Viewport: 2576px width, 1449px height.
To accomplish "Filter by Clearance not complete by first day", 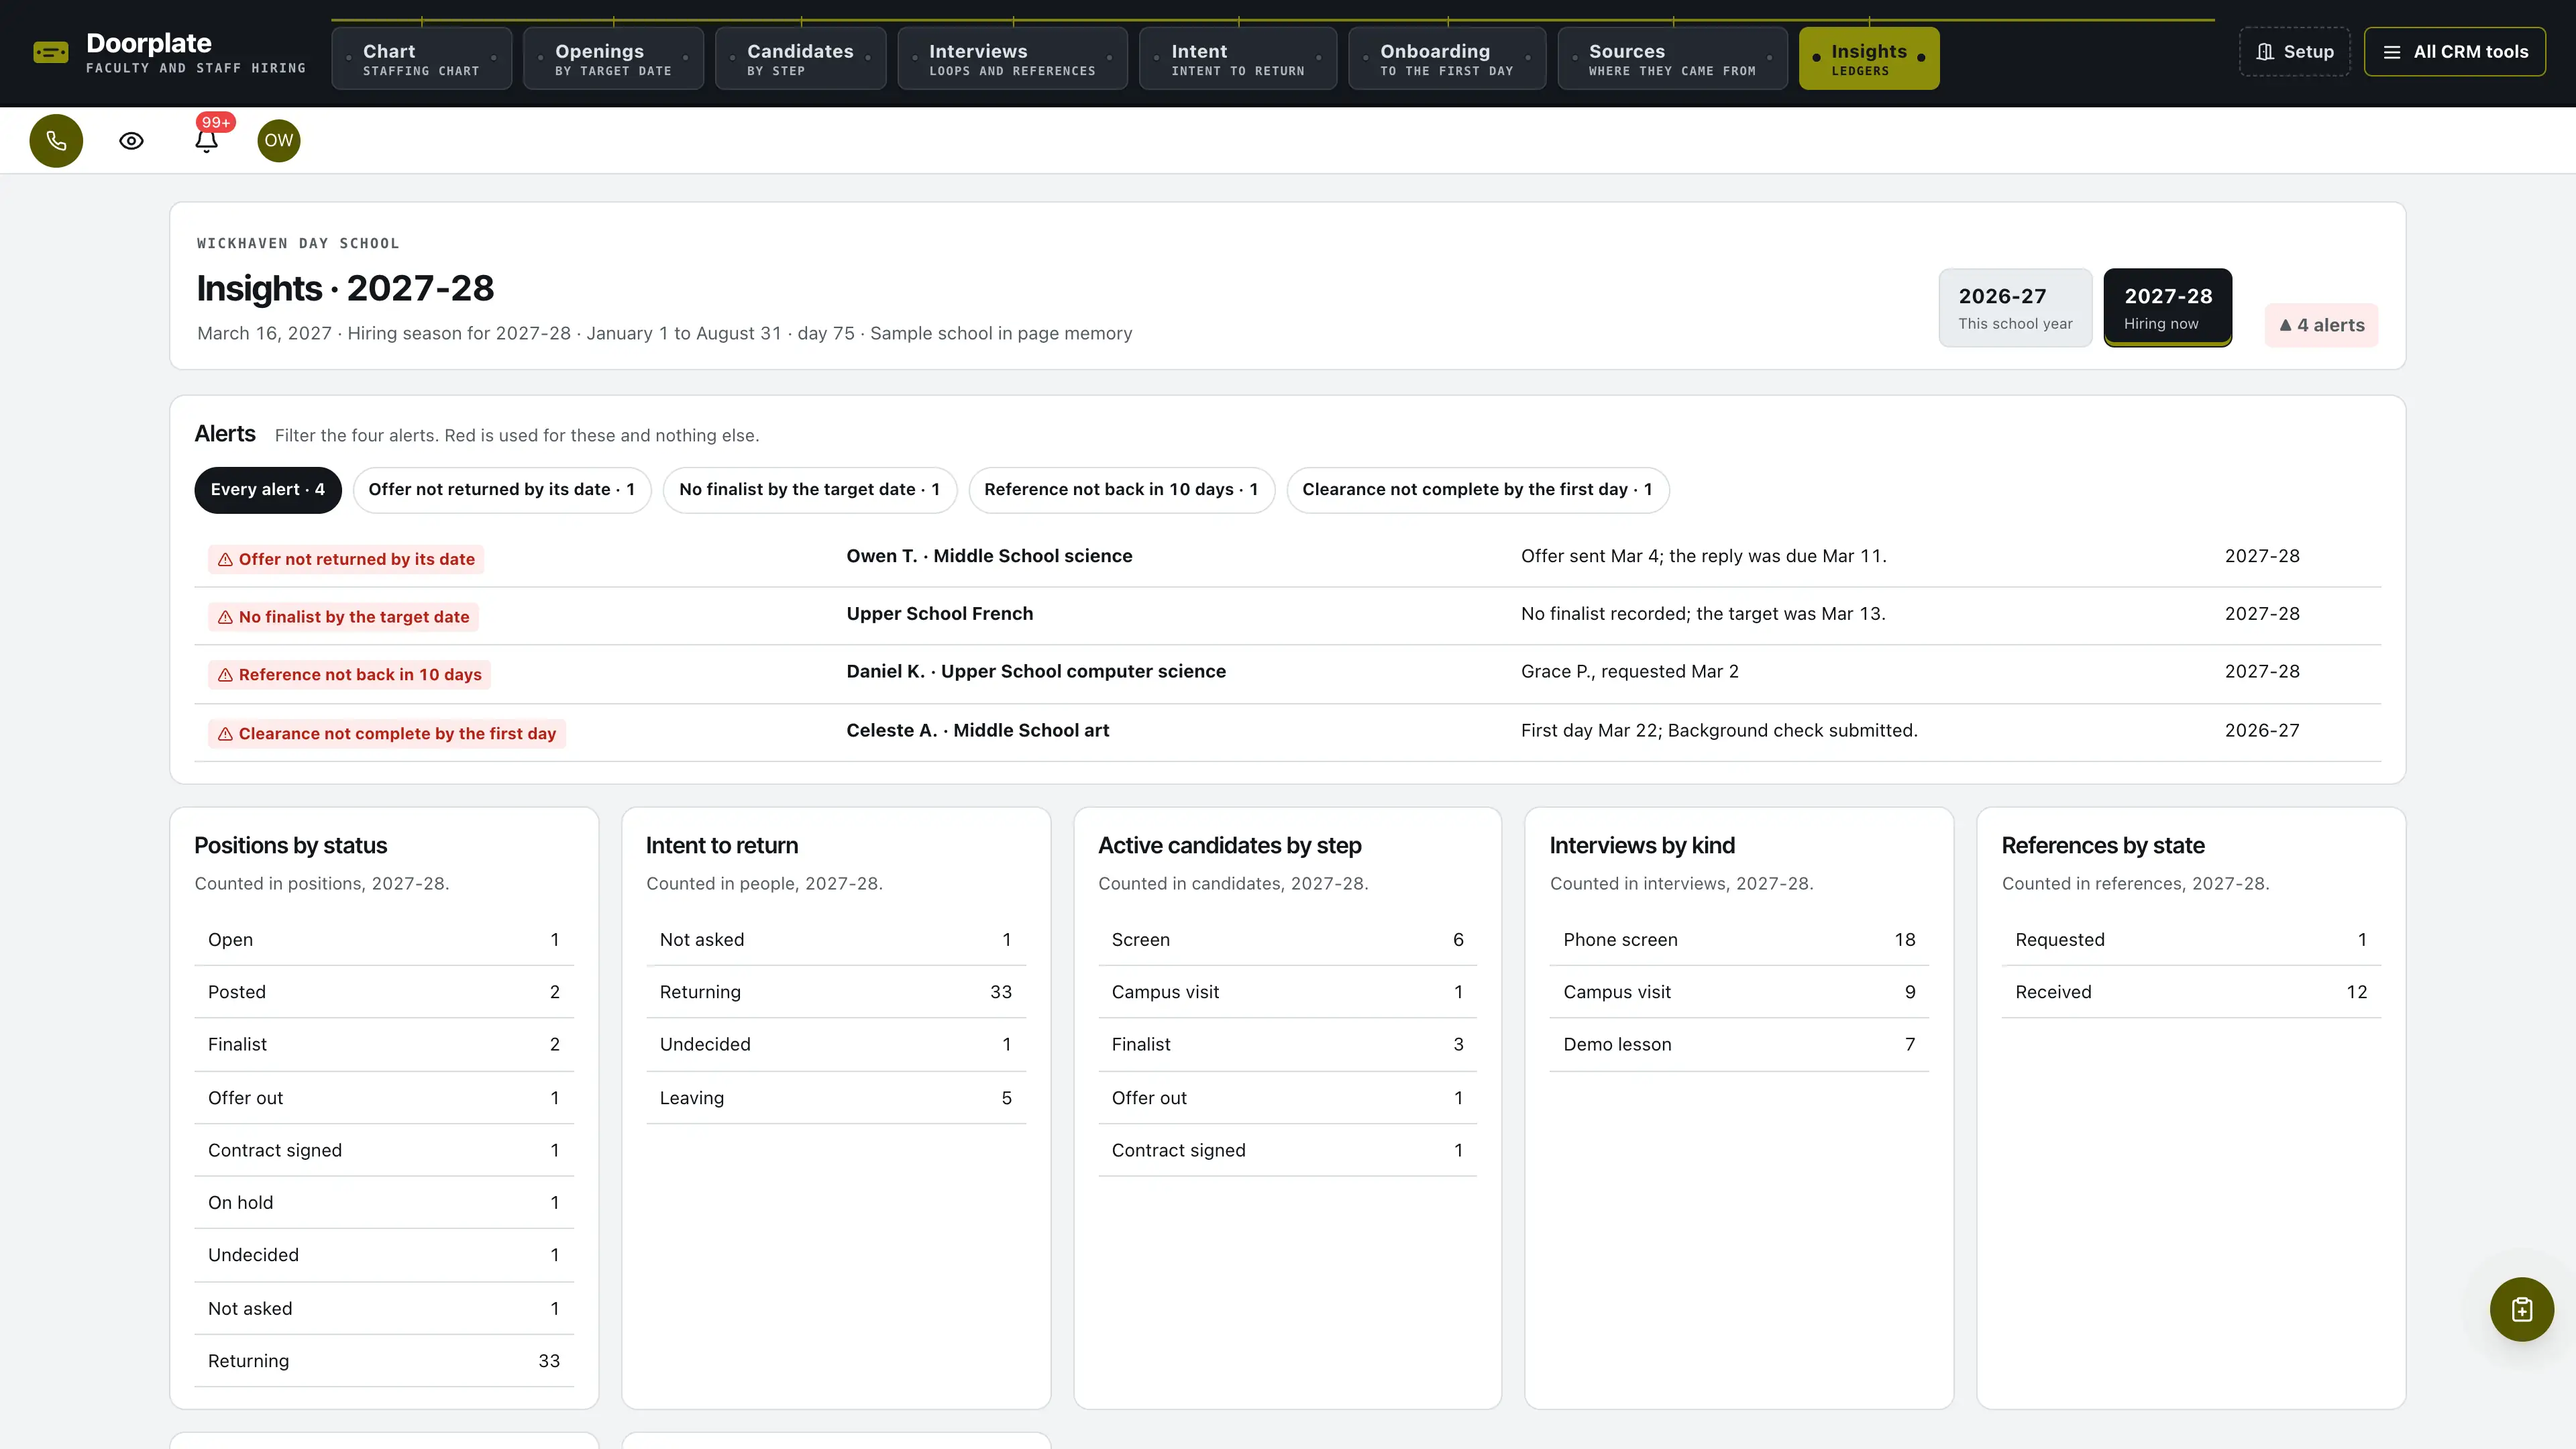I will tap(1477, 490).
